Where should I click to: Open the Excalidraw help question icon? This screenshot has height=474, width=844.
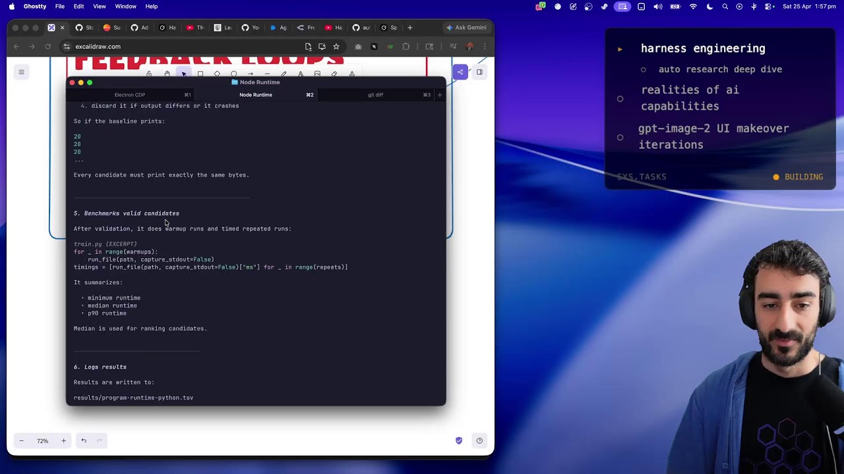tap(479, 440)
